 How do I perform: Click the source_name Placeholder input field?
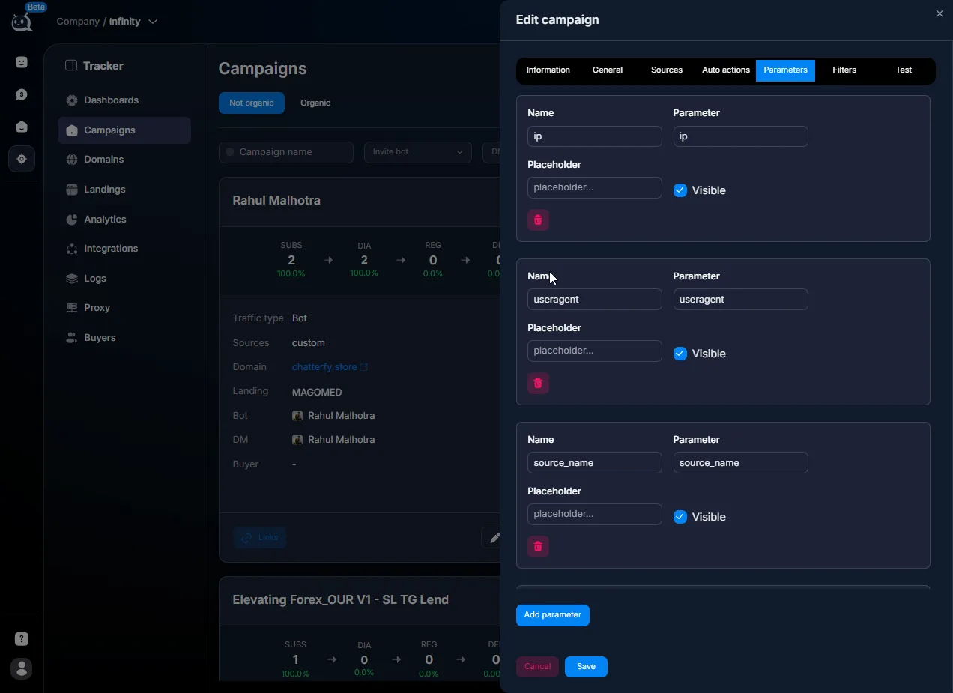595,515
